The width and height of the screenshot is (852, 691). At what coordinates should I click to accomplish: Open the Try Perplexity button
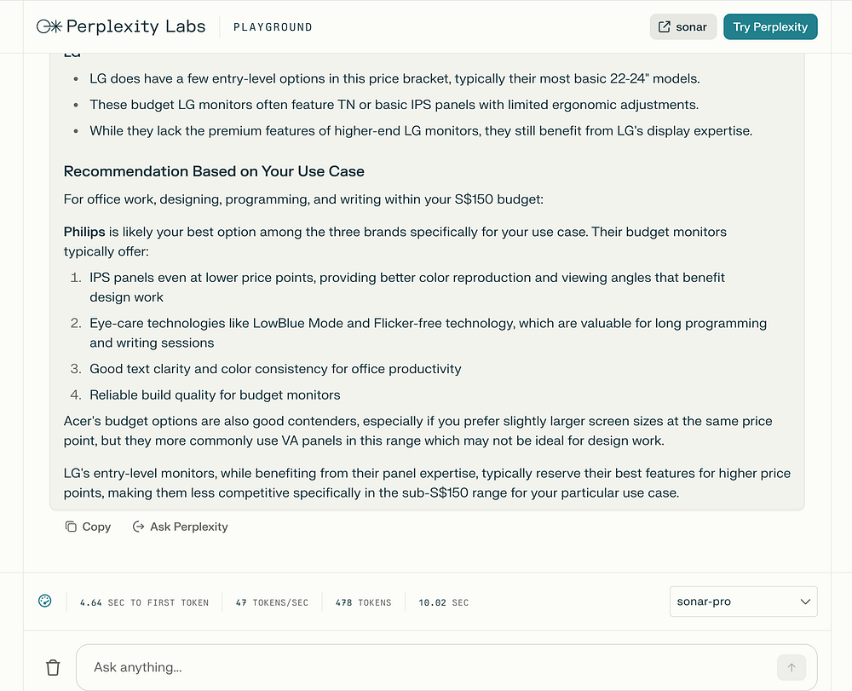(x=770, y=27)
